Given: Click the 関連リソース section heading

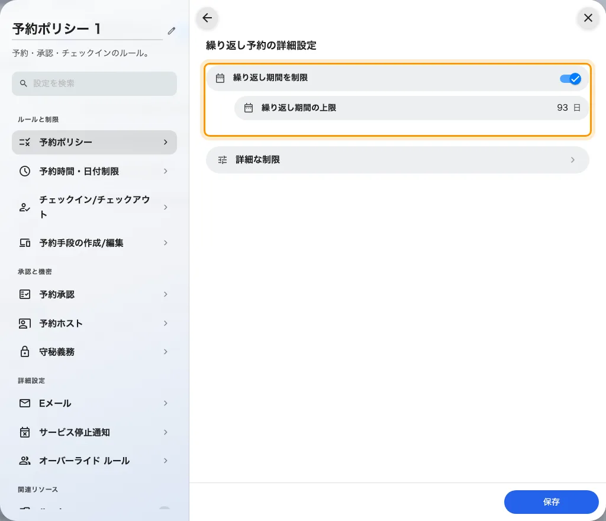Looking at the screenshot, I should click(x=38, y=490).
